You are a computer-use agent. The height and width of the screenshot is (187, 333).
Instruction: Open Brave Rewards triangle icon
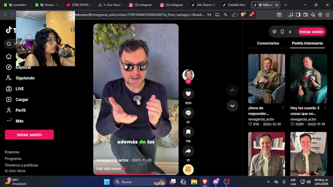pos(251,15)
